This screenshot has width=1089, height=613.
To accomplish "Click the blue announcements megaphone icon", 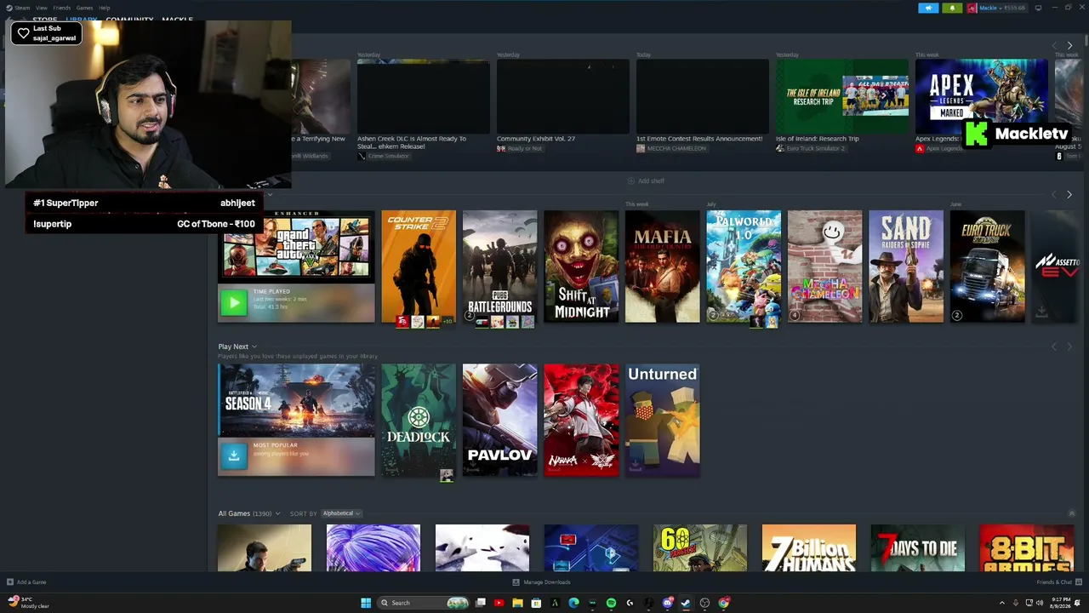I will [928, 9].
